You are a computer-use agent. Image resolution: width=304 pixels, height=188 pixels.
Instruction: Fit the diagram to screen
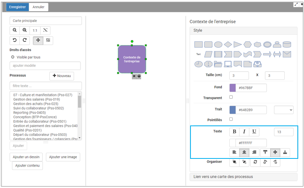point(45,30)
